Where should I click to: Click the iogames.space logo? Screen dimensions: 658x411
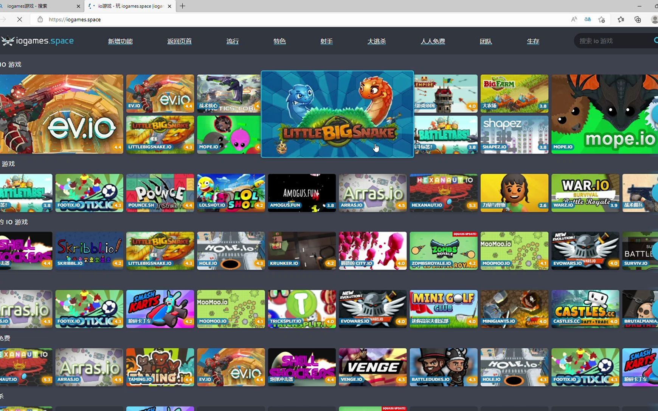[37, 41]
